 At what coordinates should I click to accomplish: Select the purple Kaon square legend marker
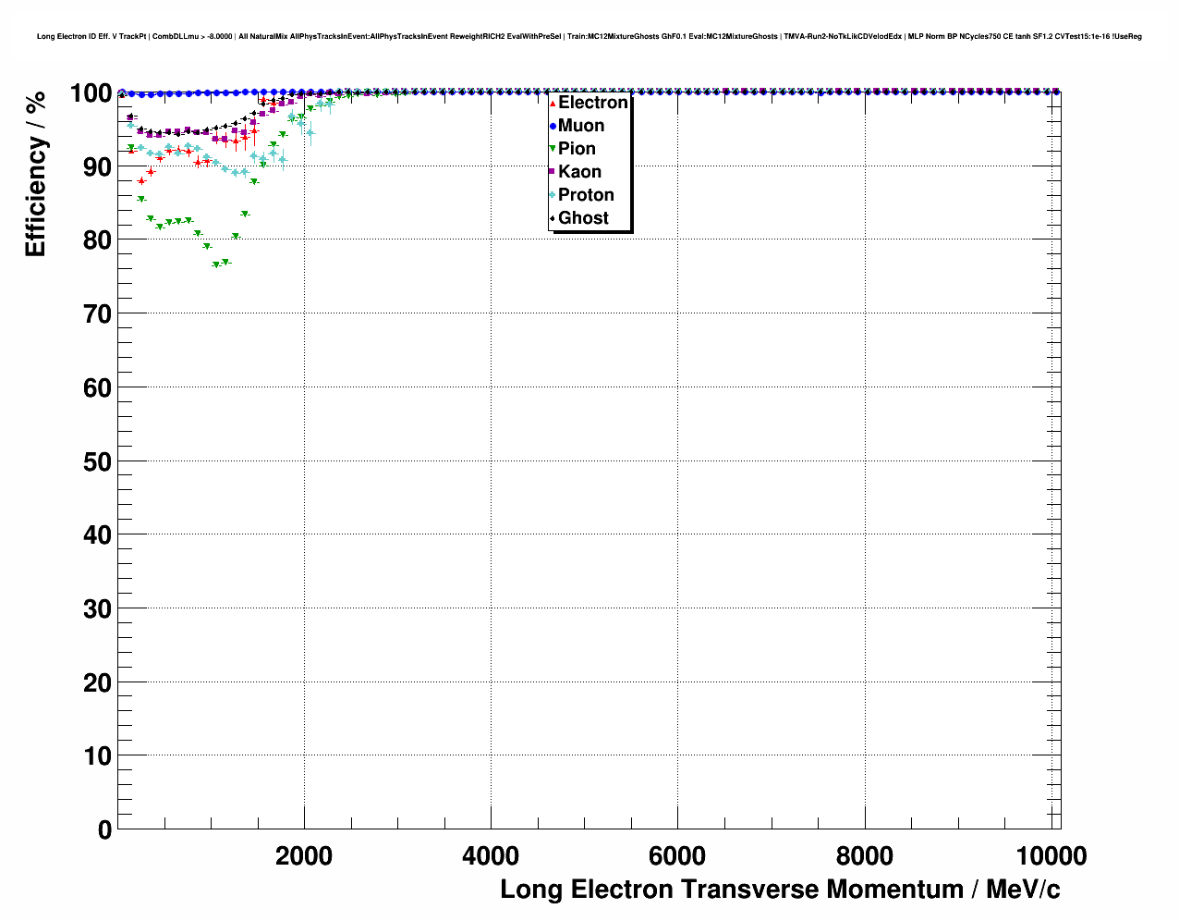(553, 173)
